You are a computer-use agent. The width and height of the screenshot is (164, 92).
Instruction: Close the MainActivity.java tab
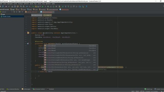click(53, 12)
